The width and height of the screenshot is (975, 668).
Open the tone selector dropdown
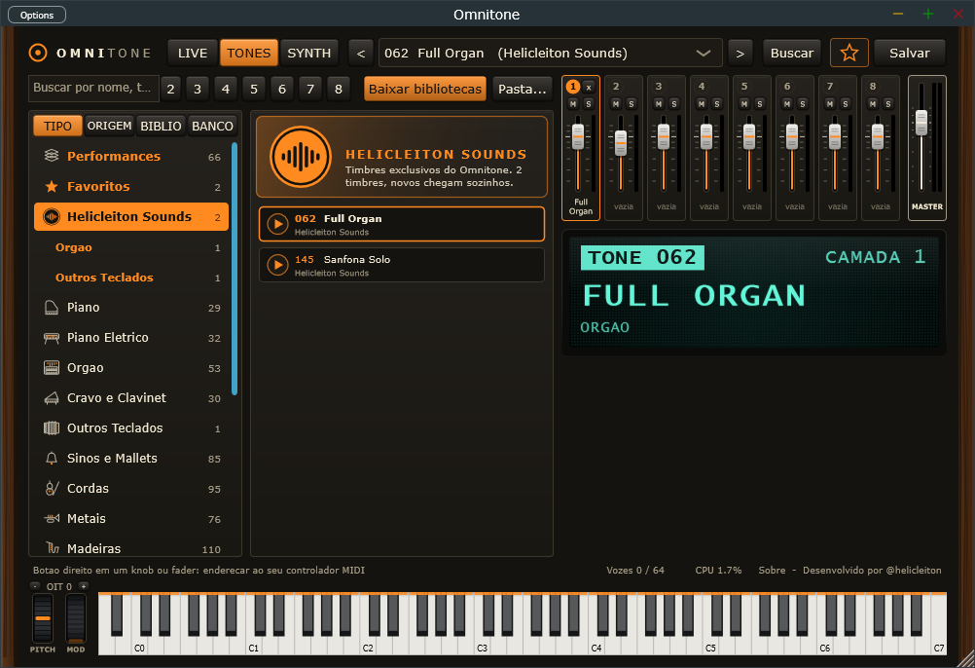pos(551,53)
